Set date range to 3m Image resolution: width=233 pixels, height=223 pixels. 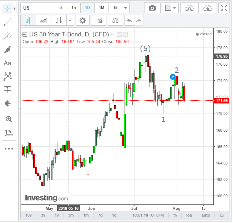point(71,215)
